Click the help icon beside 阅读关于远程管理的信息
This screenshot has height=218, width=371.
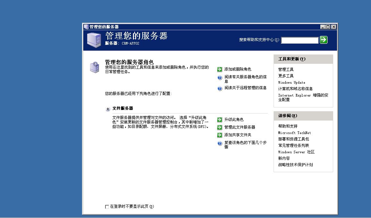(x=220, y=88)
